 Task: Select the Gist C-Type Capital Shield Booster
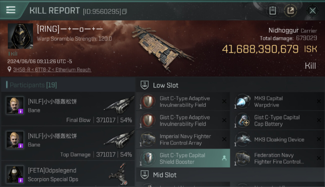point(183,158)
